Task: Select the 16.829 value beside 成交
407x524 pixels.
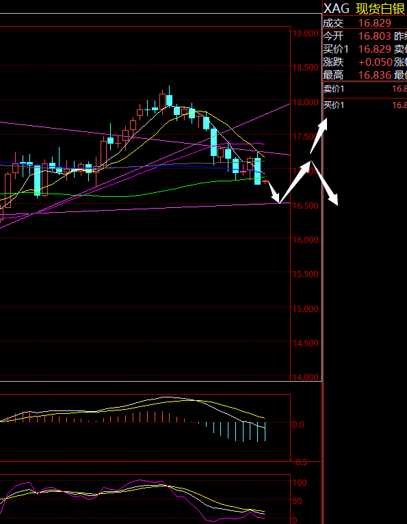Action: coord(375,23)
